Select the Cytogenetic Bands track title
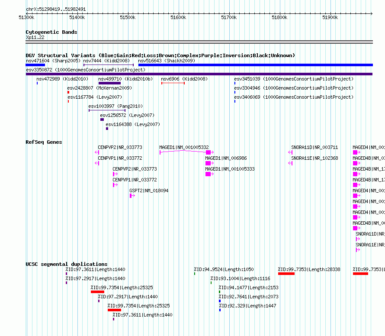This screenshot has height=336, width=385. point(51,32)
